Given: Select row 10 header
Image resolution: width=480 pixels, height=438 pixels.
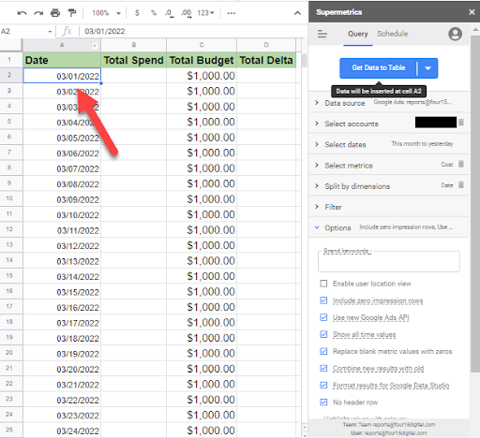Looking at the screenshot, I should [x=9, y=198].
